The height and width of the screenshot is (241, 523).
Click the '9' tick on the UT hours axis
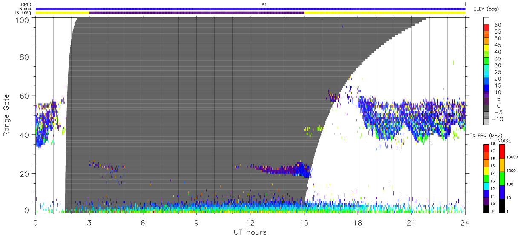pos(196,222)
